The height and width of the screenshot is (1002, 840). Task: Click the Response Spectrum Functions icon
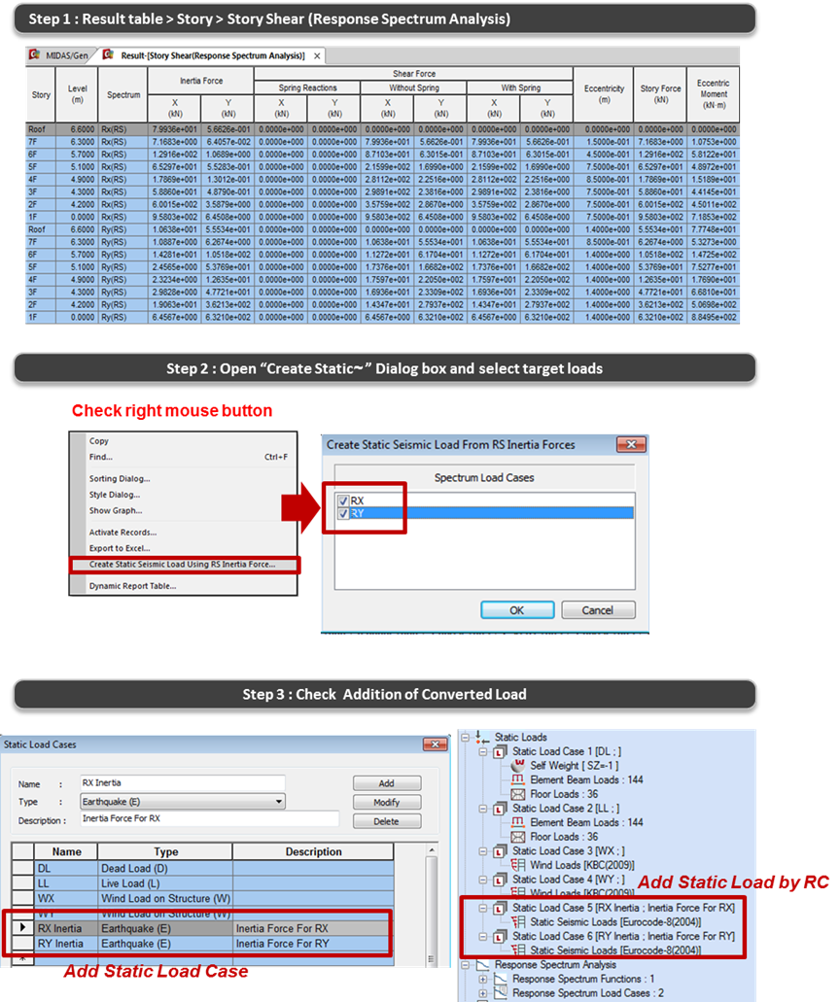tap(499, 979)
